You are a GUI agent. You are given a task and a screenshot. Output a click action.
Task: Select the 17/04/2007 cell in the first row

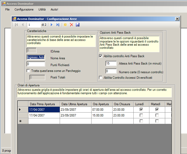[44, 109]
